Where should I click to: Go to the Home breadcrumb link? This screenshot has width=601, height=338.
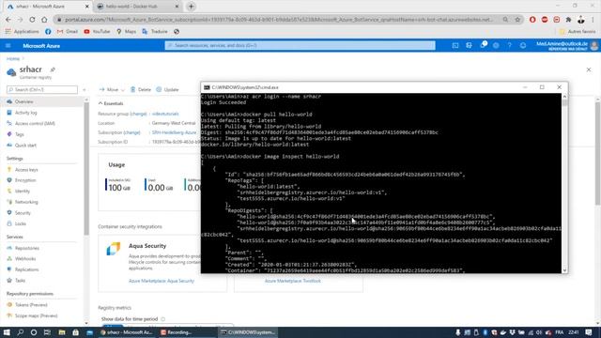coord(12,58)
